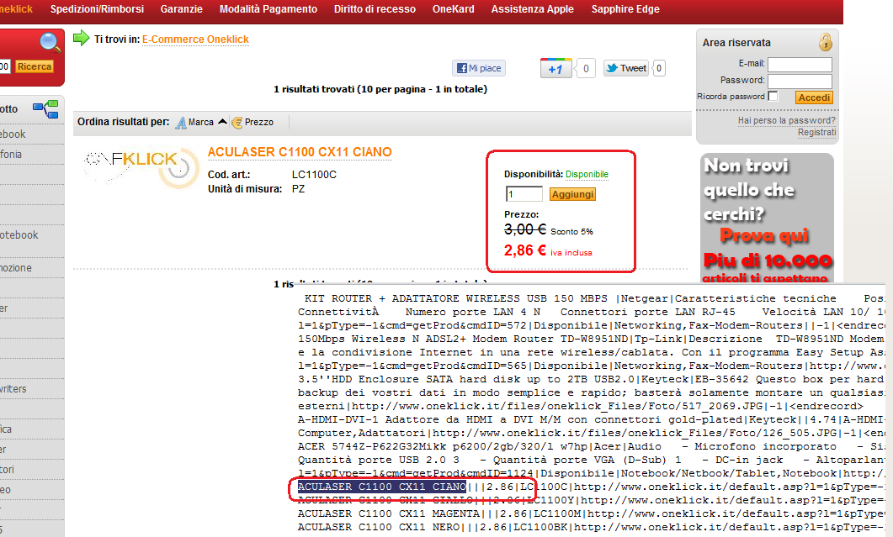The width and height of the screenshot is (893, 537).
Task: Click the Accedi login button
Action: click(x=814, y=97)
